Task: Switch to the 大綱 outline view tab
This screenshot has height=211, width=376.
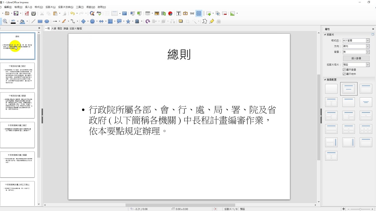Action: tap(54, 28)
